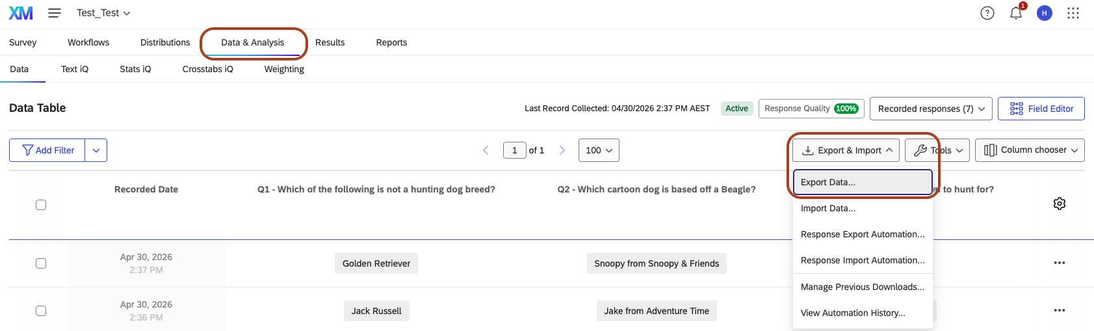
Task: Click the Recorded Date column header
Action: pyautogui.click(x=146, y=189)
